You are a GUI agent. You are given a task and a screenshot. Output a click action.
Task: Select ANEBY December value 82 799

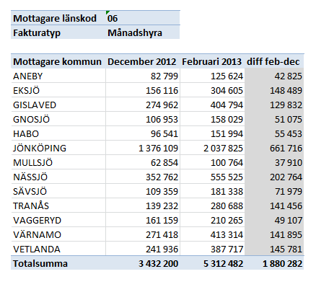(164, 76)
